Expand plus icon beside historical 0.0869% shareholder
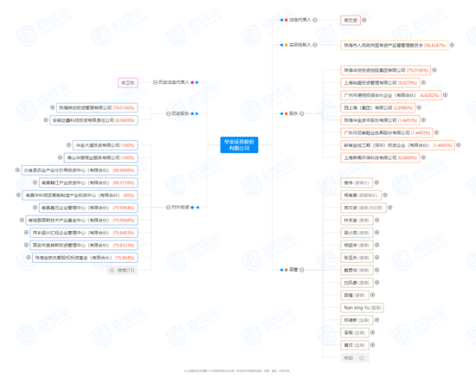Image resolution: width=476 pixels, height=378 pixels. click(46, 120)
